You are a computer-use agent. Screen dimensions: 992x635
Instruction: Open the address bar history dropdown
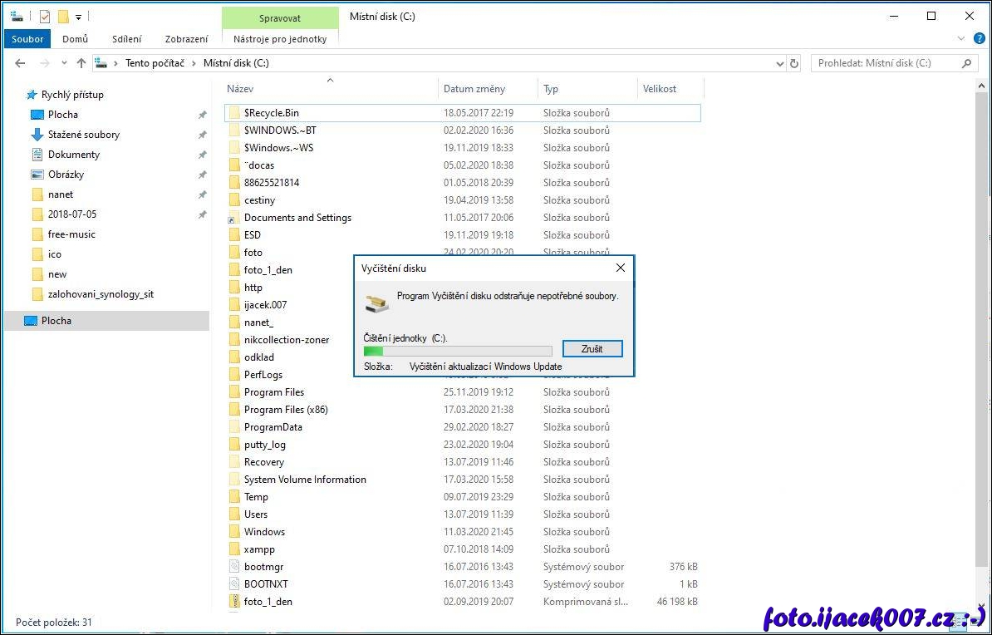click(779, 63)
